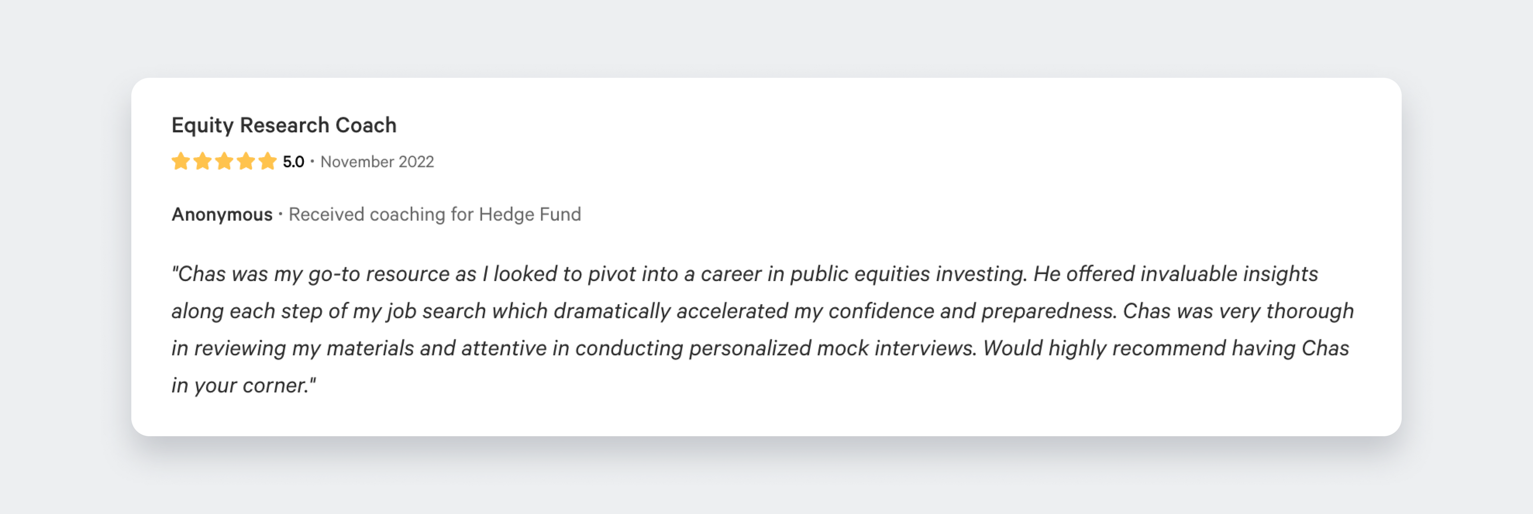Viewport: 1533px width, 514px height.
Task: Click the November 2022 review date
Action: point(377,161)
